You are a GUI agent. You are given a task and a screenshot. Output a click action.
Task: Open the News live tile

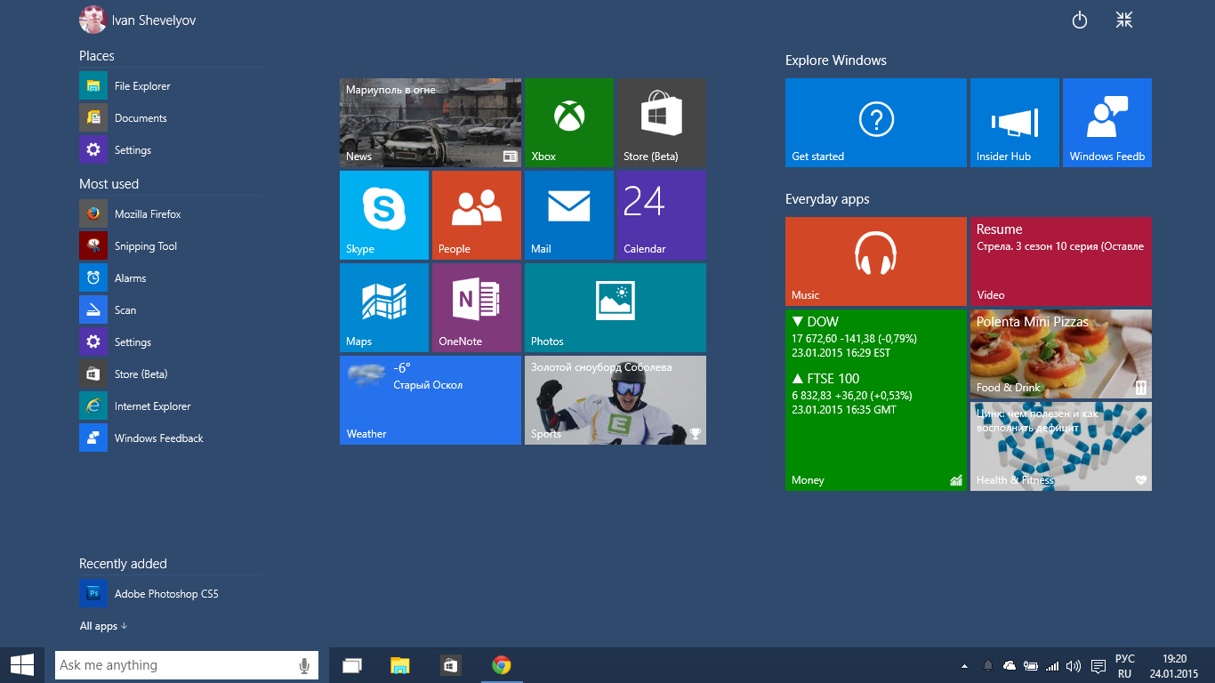pyautogui.click(x=430, y=123)
